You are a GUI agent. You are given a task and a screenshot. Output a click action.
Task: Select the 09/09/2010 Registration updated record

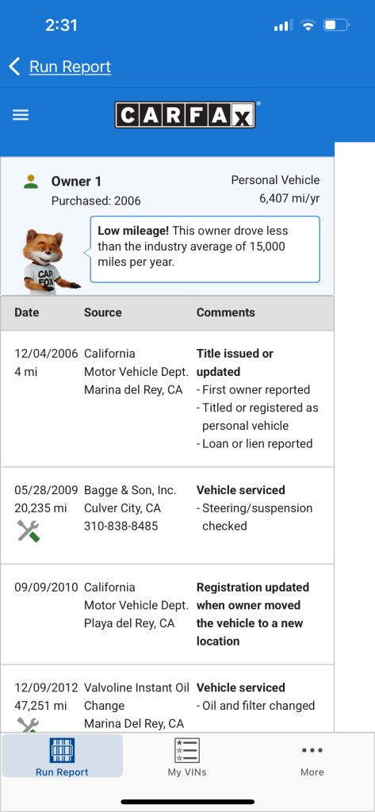pos(166,615)
